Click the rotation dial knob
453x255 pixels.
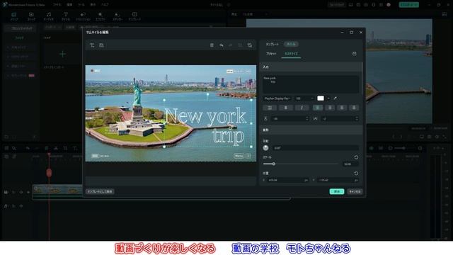266,148
